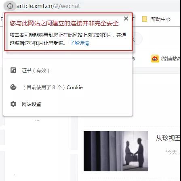This screenshot has width=181, height=181.
Task: Close the site security popup
Action: [126, 19]
